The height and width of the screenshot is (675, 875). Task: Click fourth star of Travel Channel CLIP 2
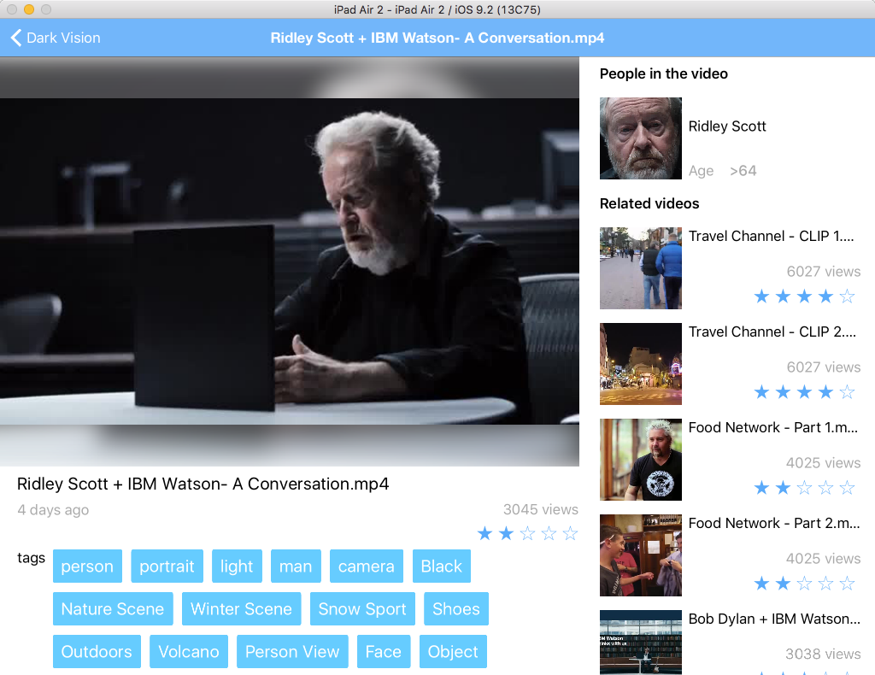click(x=826, y=392)
